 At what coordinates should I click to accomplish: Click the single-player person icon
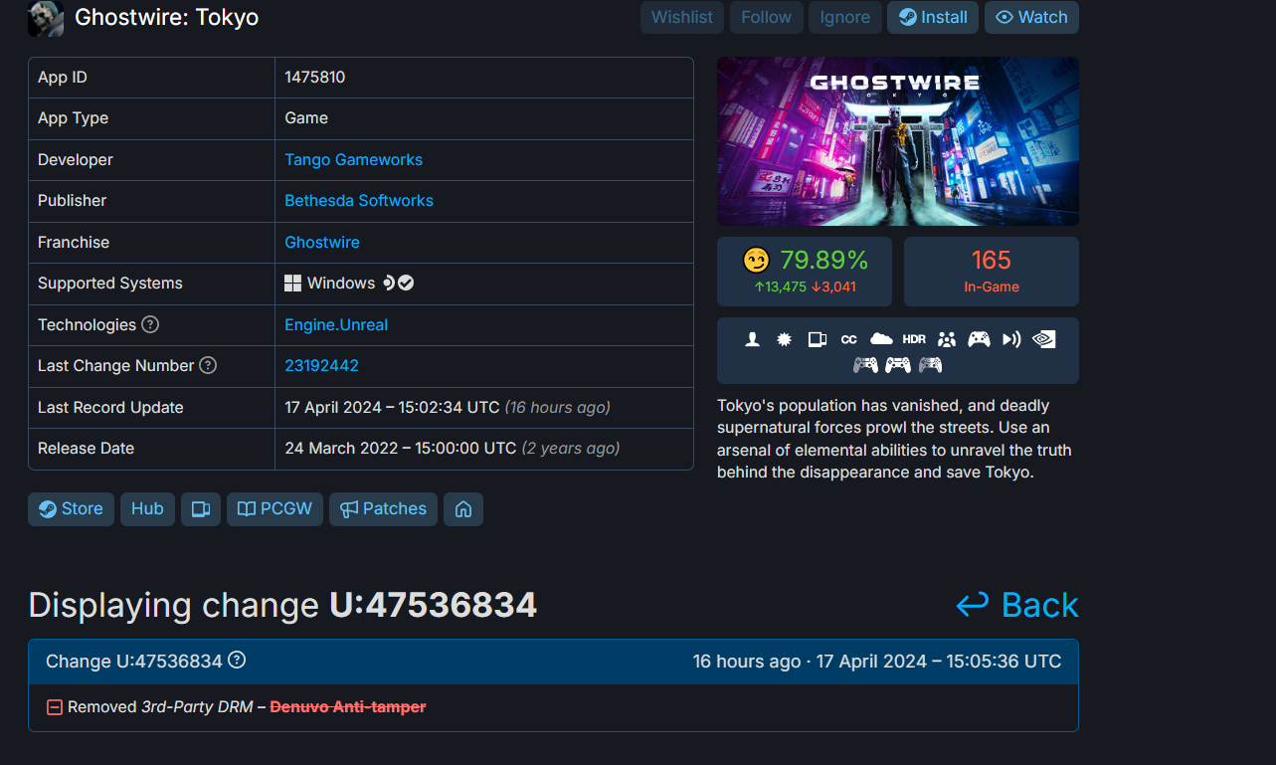click(x=753, y=339)
